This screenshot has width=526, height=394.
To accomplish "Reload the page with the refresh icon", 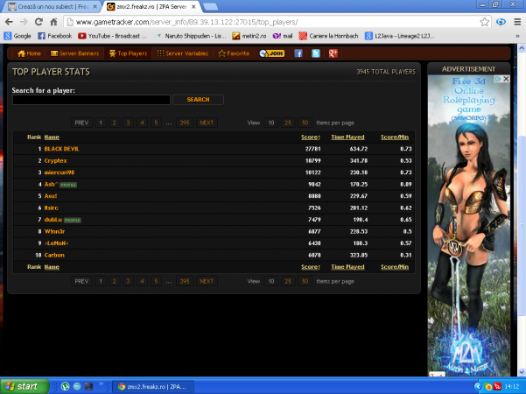I will pyautogui.click(x=39, y=22).
